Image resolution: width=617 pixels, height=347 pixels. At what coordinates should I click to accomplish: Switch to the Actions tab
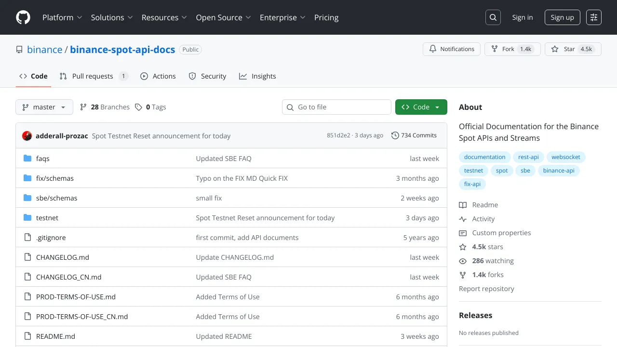tap(158, 76)
